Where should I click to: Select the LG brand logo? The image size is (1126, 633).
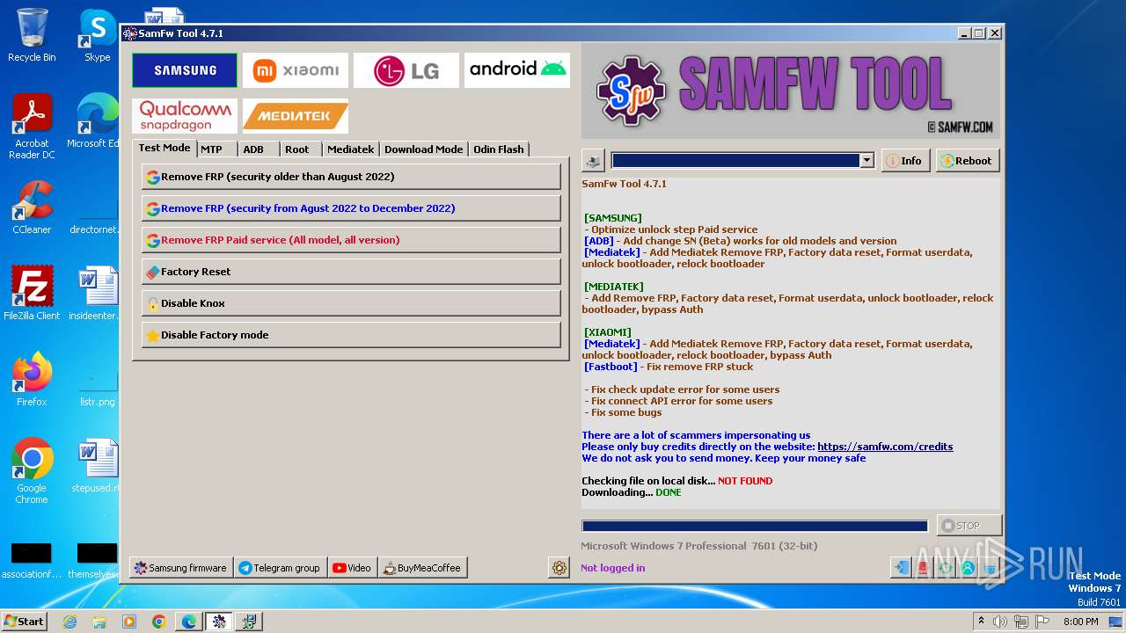pos(406,70)
